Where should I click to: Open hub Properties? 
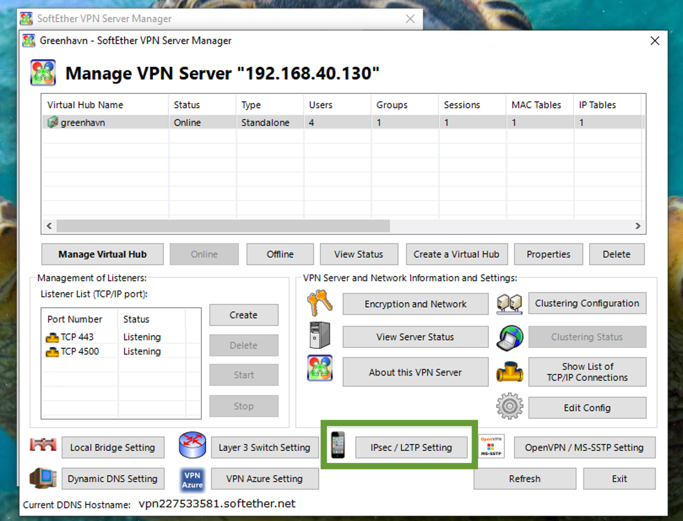click(x=548, y=254)
